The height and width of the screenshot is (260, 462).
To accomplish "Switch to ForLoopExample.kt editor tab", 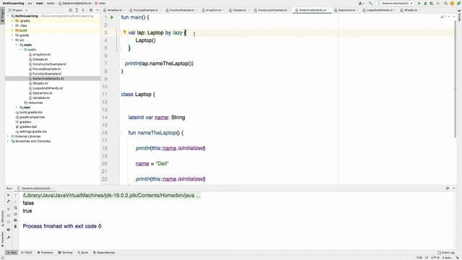I will point(145,10).
